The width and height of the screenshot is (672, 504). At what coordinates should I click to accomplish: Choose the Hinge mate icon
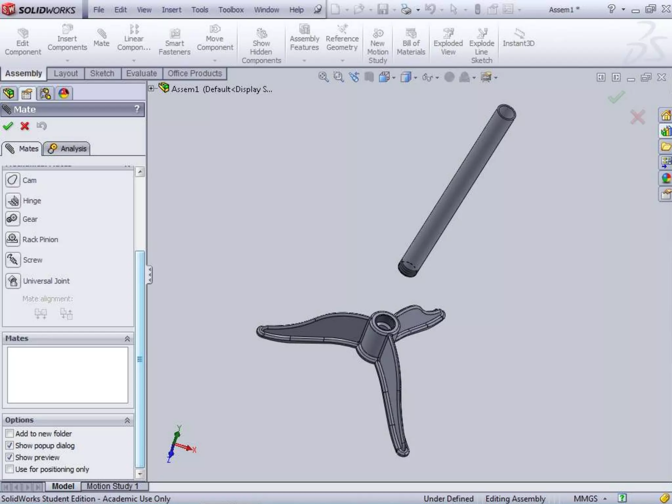pyautogui.click(x=13, y=200)
